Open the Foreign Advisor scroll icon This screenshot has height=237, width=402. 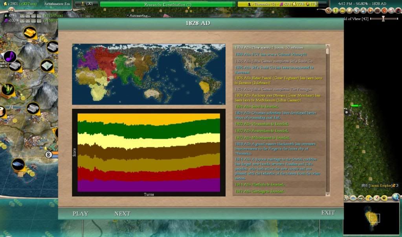(350, 11)
